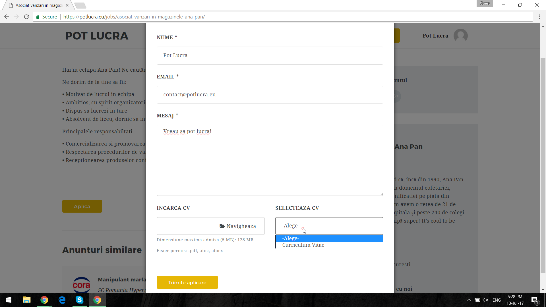Click the Asociat vânzări browser tab
The image size is (546, 307).
(x=38, y=5)
